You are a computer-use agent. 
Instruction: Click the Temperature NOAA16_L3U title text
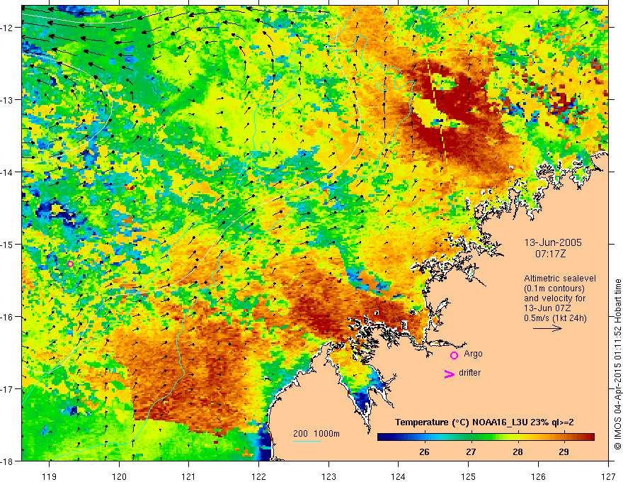[484, 422]
